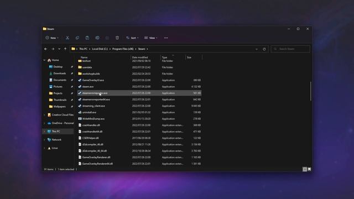Screen dimensions: 354x199
Task: Open the View dropdown menu
Action: click(151, 38)
